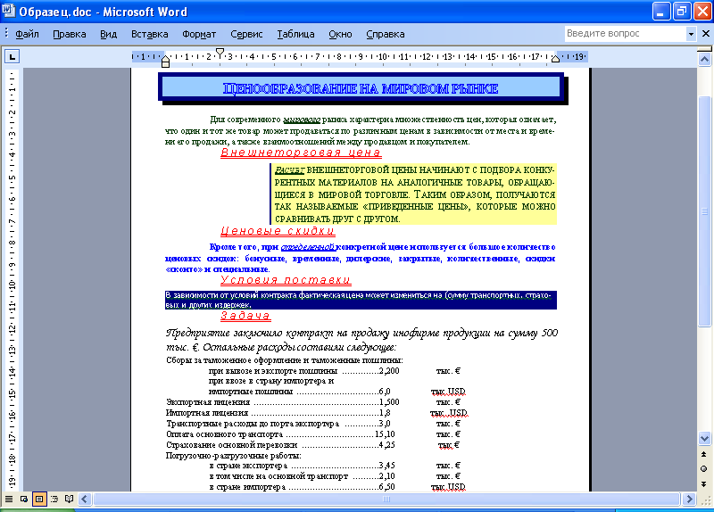This screenshot has height=512, width=714.
Task: Click the Word document icon in title bar
Action: tap(8, 11)
